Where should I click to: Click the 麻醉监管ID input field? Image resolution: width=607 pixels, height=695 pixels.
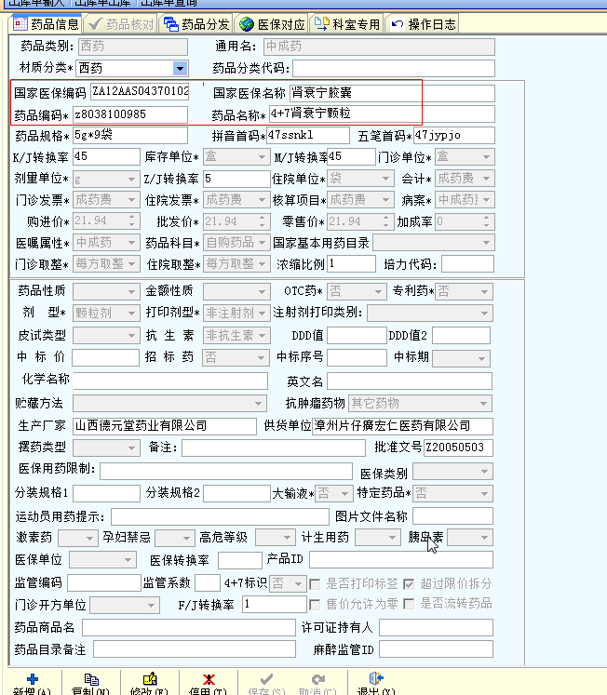coord(437,649)
